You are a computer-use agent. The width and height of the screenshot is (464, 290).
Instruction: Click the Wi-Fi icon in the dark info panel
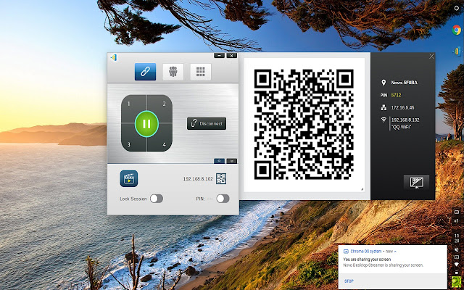point(384,120)
